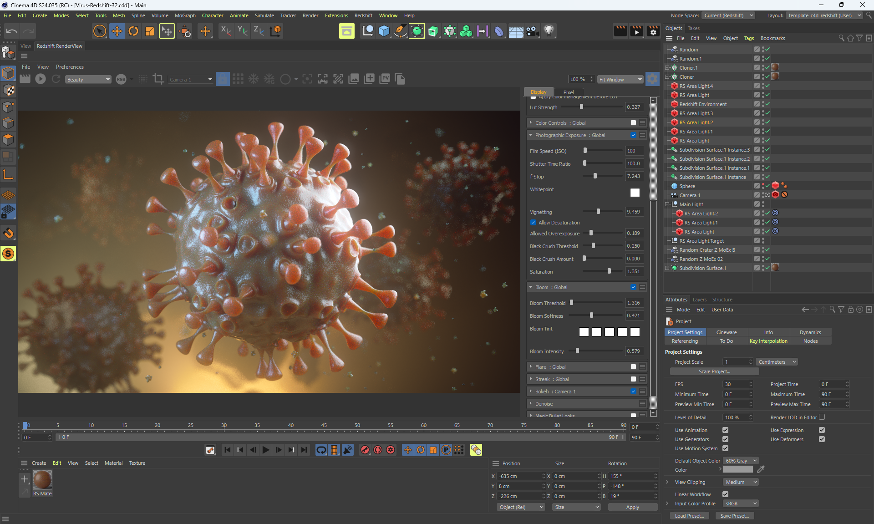Viewport: 874px width, 524px height.
Task: Click the Light bulb icon
Action: [x=549, y=31]
